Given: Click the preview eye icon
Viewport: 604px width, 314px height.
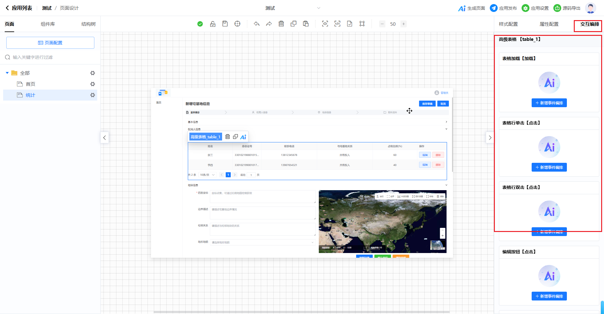Looking at the screenshot, I should (x=325, y=24).
